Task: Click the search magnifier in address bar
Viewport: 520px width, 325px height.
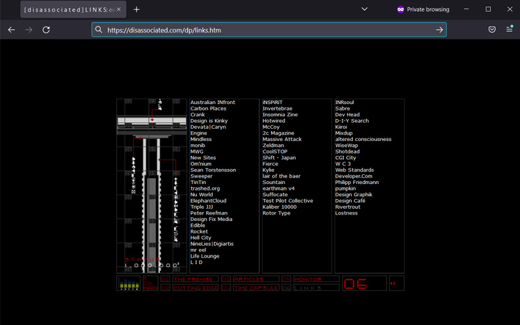Action: tap(99, 30)
